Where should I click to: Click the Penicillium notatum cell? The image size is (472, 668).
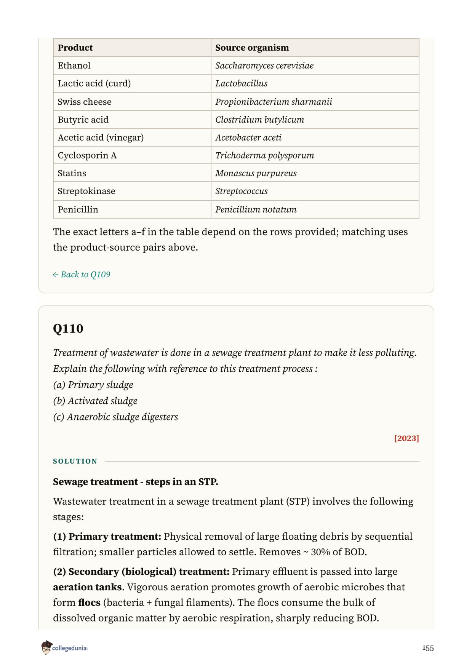(x=315, y=209)
